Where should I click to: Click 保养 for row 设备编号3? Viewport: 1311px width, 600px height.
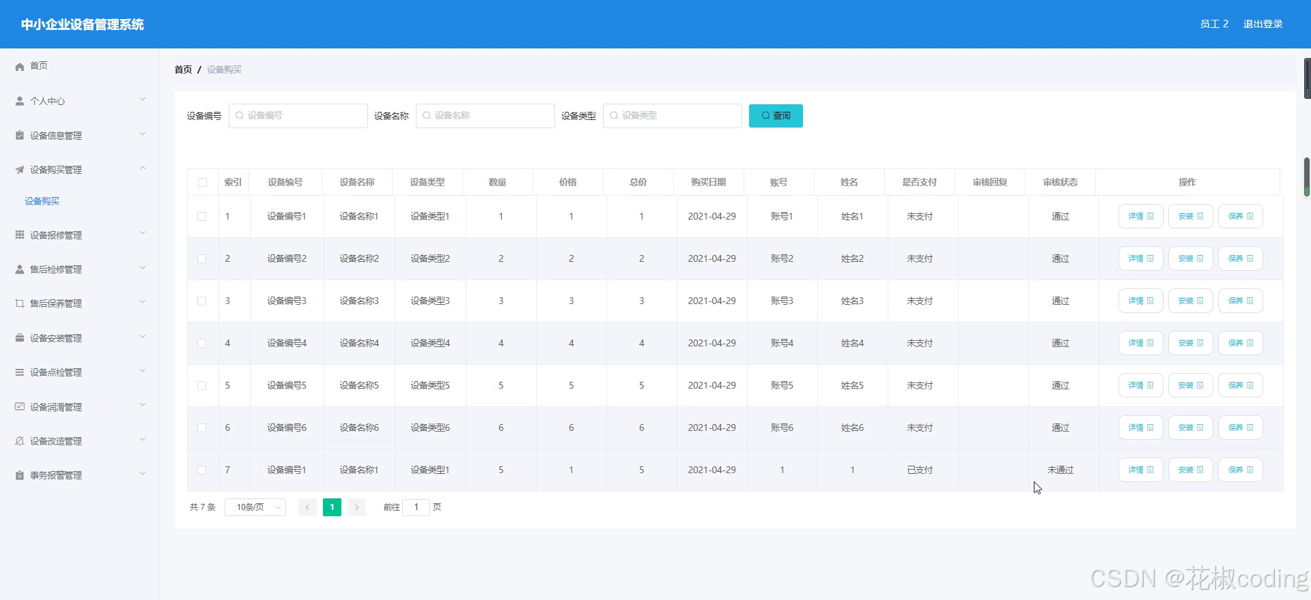pos(1241,301)
